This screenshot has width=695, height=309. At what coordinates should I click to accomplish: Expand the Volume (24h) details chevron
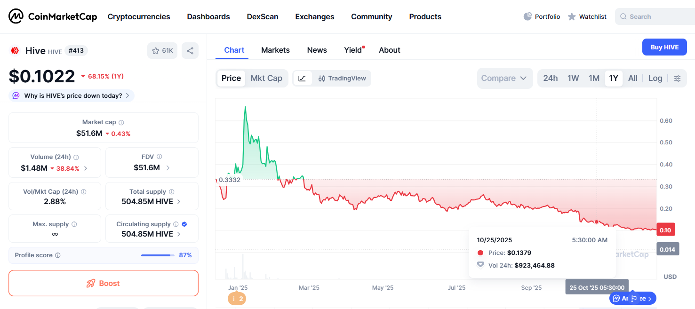tap(85, 168)
